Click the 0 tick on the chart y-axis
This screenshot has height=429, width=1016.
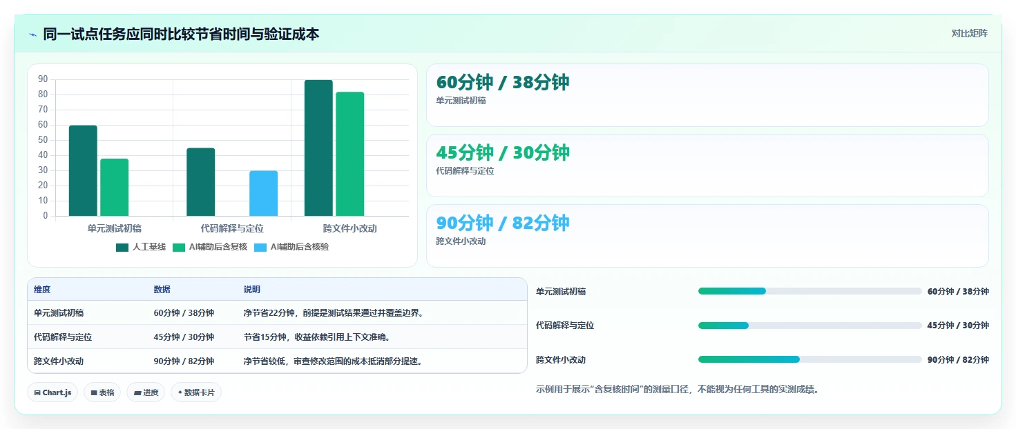click(46, 216)
